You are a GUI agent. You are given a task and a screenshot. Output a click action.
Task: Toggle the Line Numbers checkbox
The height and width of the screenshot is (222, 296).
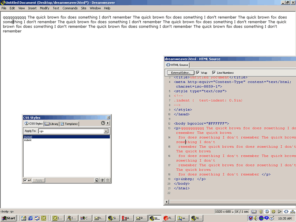point(214,72)
